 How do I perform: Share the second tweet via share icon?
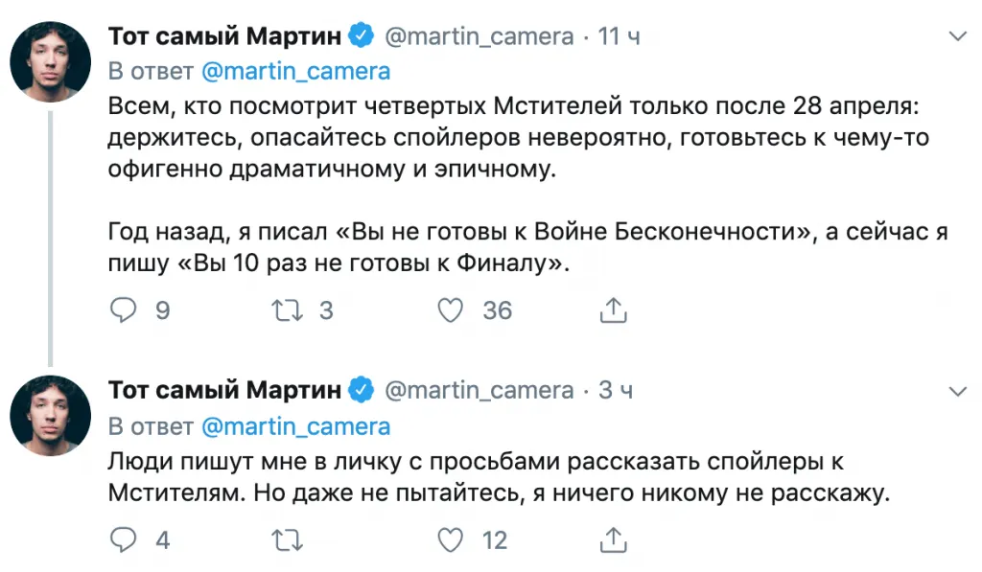click(613, 540)
